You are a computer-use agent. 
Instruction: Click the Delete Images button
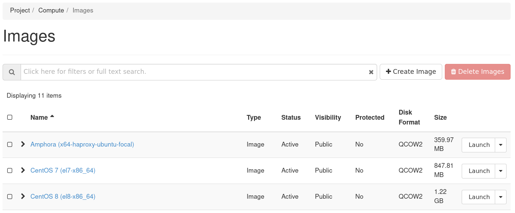pos(477,72)
